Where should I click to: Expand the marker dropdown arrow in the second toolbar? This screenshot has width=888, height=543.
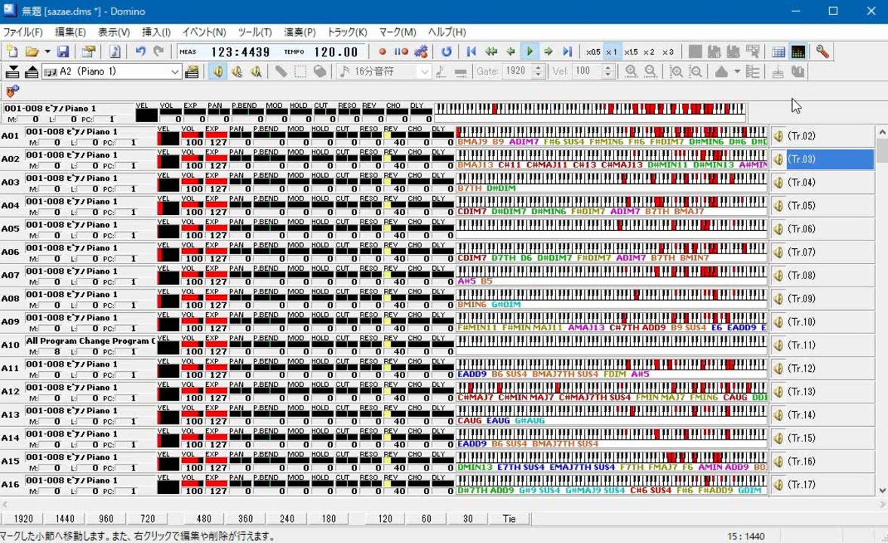click(x=737, y=72)
